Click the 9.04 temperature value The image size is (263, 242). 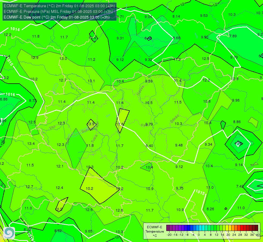pyautogui.click(x=148, y=17)
